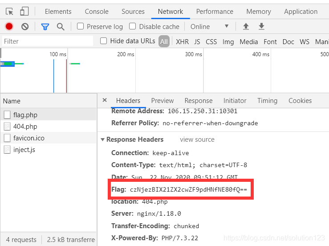The image size is (329, 246).
Task: Switch to the Console panel
Action: (x=97, y=12)
